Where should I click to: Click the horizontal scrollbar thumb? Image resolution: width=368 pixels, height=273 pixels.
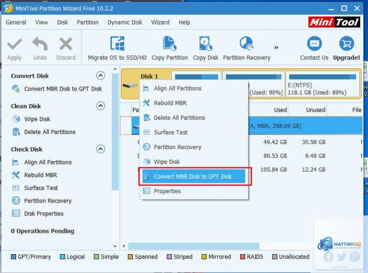point(194,246)
